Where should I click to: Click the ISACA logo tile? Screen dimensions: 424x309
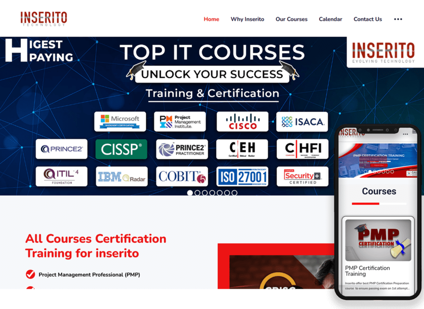pyautogui.click(x=302, y=122)
